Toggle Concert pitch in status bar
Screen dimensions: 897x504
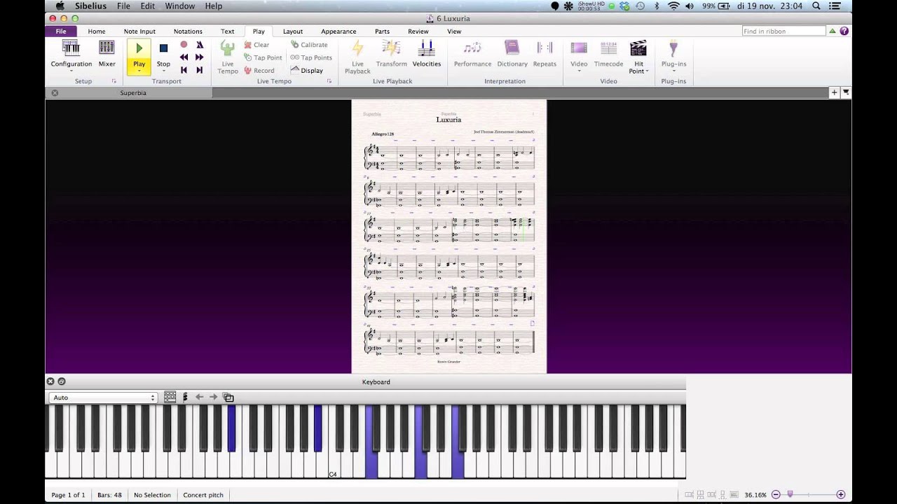(x=203, y=495)
